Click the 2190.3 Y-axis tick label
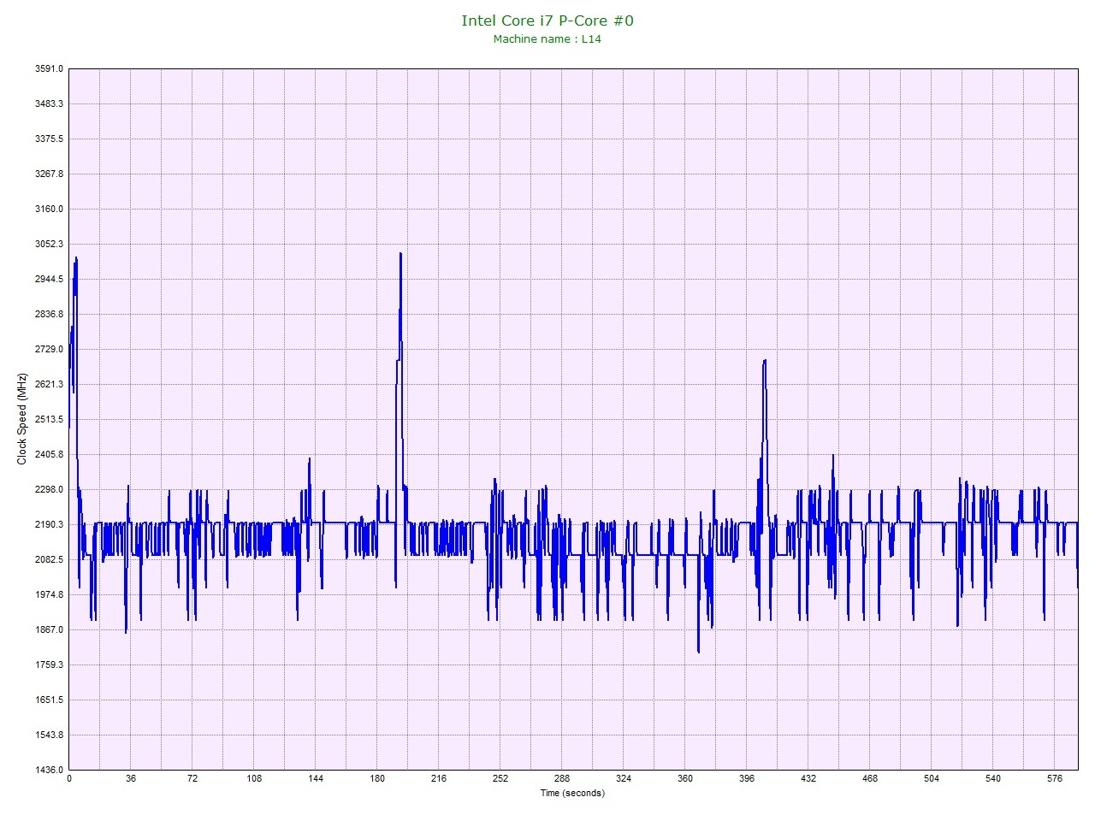Viewport: 1095px width, 821px height. point(49,524)
